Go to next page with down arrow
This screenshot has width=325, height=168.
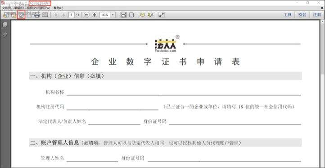click(x=63, y=15)
